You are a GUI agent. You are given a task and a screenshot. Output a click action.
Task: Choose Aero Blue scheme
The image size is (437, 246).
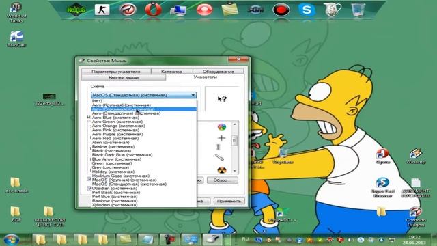pos(144,118)
